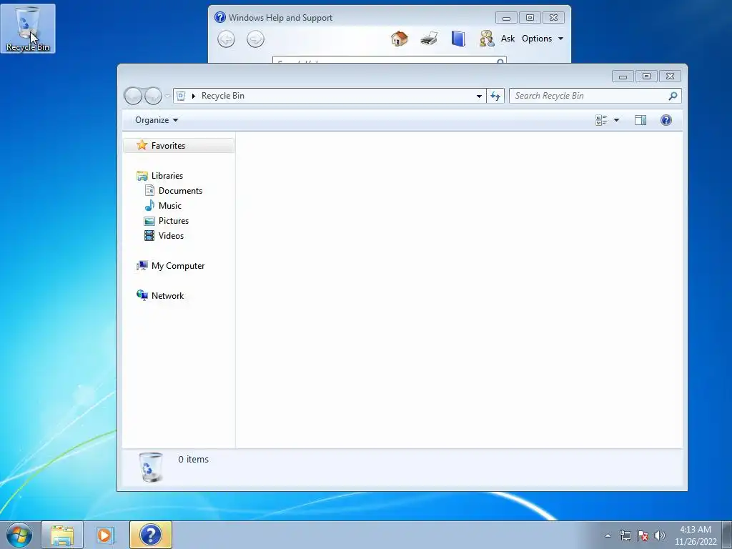Screen dimensions: 732x549
Task: Click Recycle Bin in the address path
Action: click(223, 96)
